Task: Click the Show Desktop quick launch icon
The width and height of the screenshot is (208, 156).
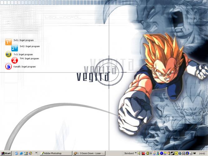Action: [17, 154]
